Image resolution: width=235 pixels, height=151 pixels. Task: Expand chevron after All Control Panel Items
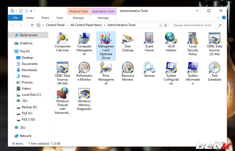104,25
